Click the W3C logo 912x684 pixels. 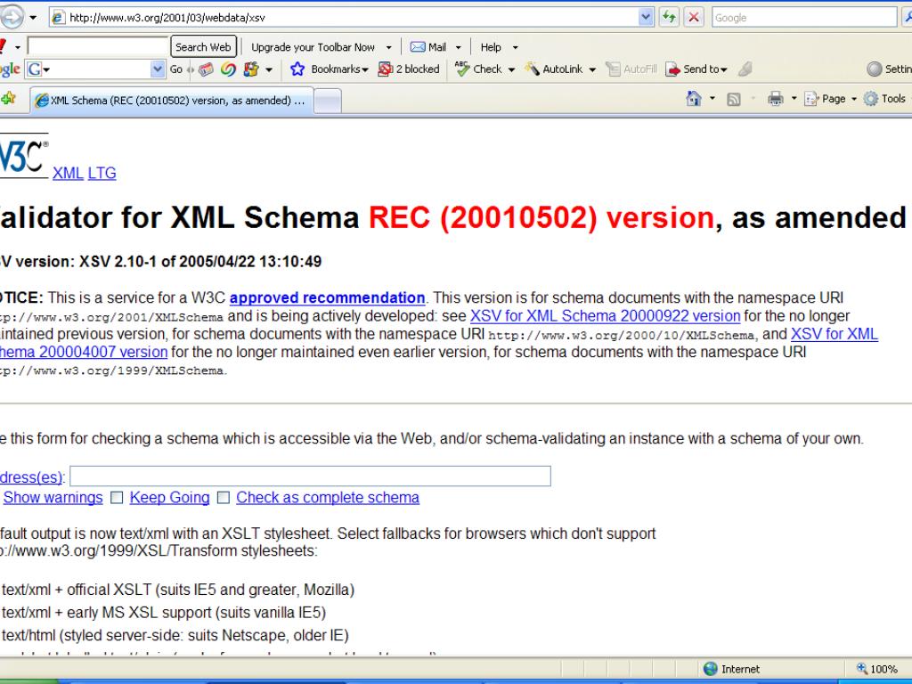23,155
